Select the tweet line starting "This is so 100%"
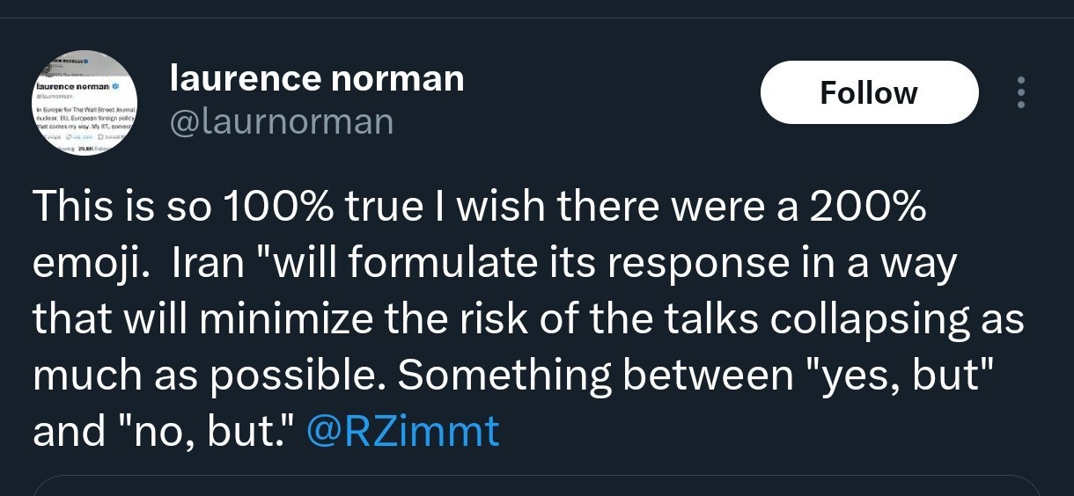The height and width of the screenshot is (496, 1074). [480, 208]
